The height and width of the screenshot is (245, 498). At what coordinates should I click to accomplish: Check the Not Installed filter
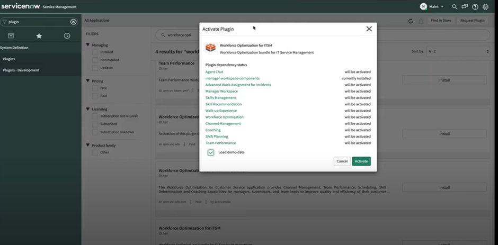pyautogui.click(x=95, y=60)
